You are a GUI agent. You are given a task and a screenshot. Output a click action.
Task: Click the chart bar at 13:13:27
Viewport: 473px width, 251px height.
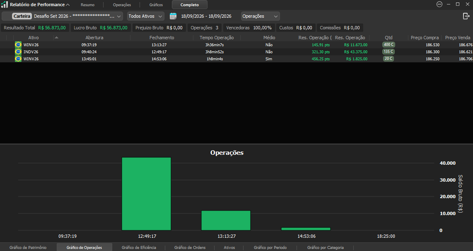pos(226,220)
